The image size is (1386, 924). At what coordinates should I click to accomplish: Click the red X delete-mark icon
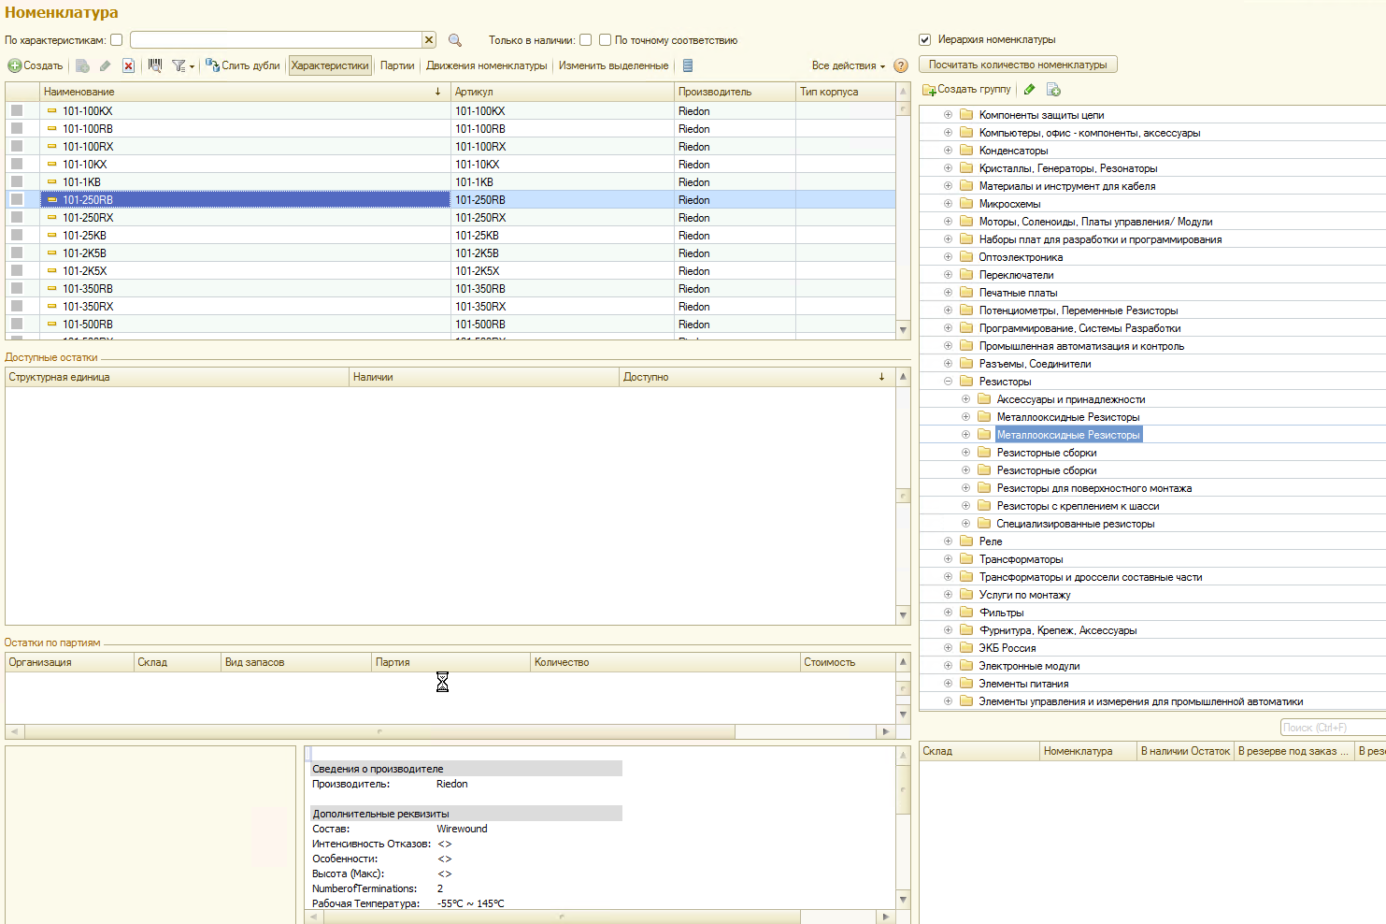(128, 65)
